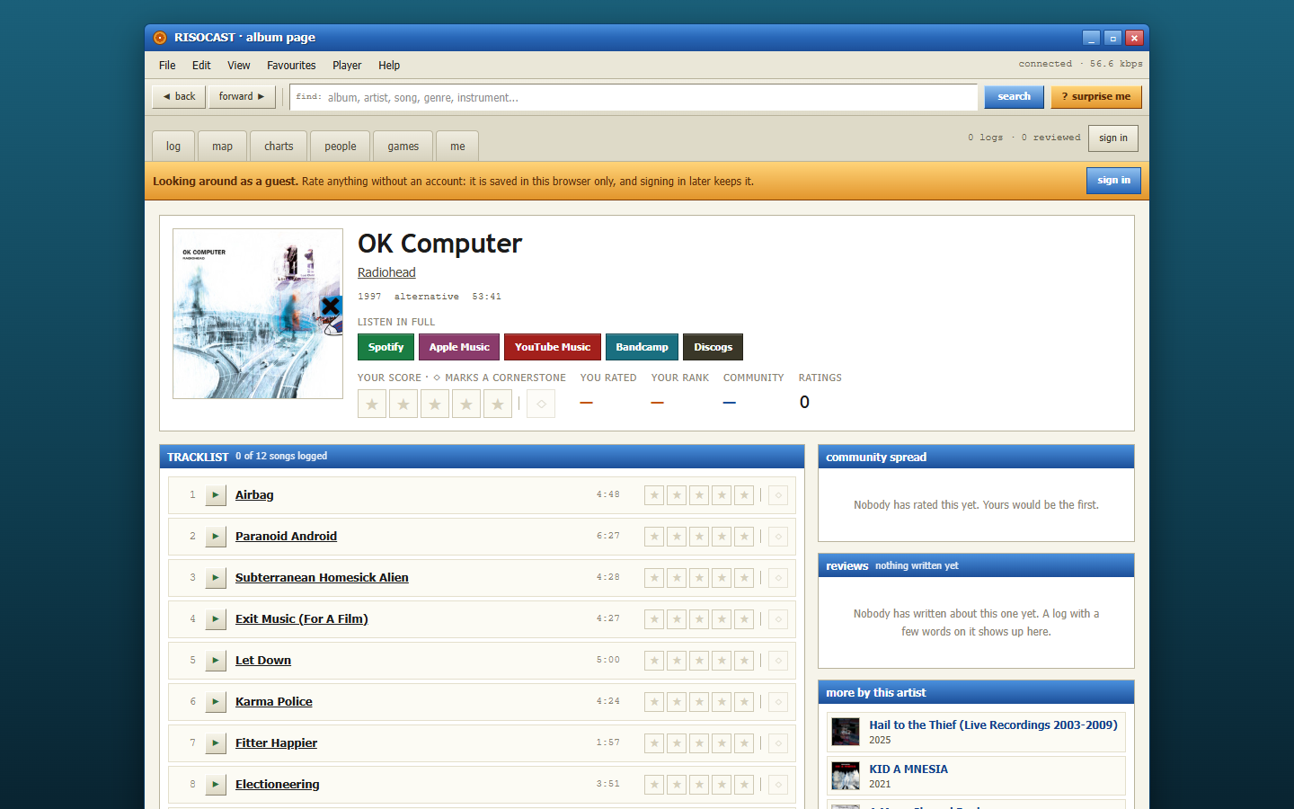Mark Karma Police as a cornerstone
Screen dimensions: 1294x809
(x=778, y=702)
